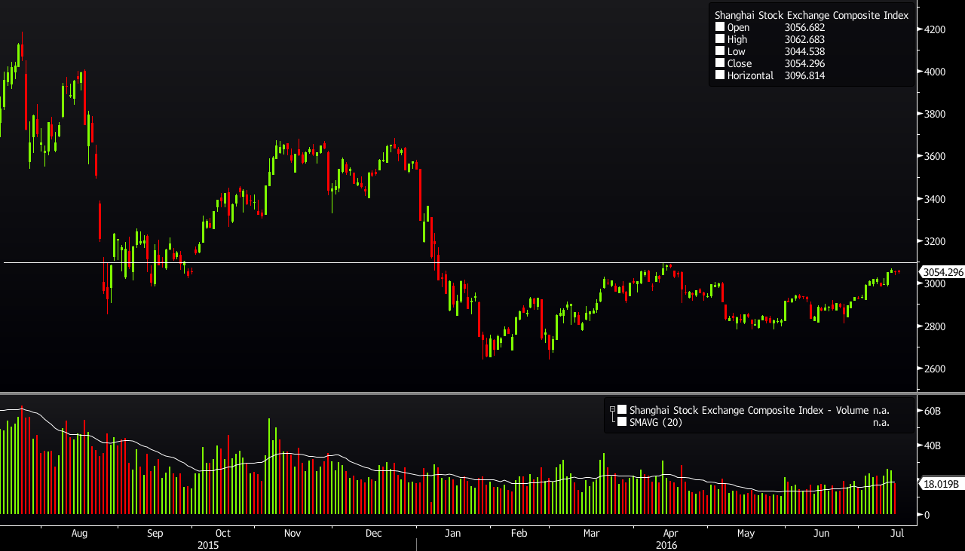The image size is (965, 551).
Task: Toggle the Volume series legend swatch
Action: pyautogui.click(x=622, y=410)
